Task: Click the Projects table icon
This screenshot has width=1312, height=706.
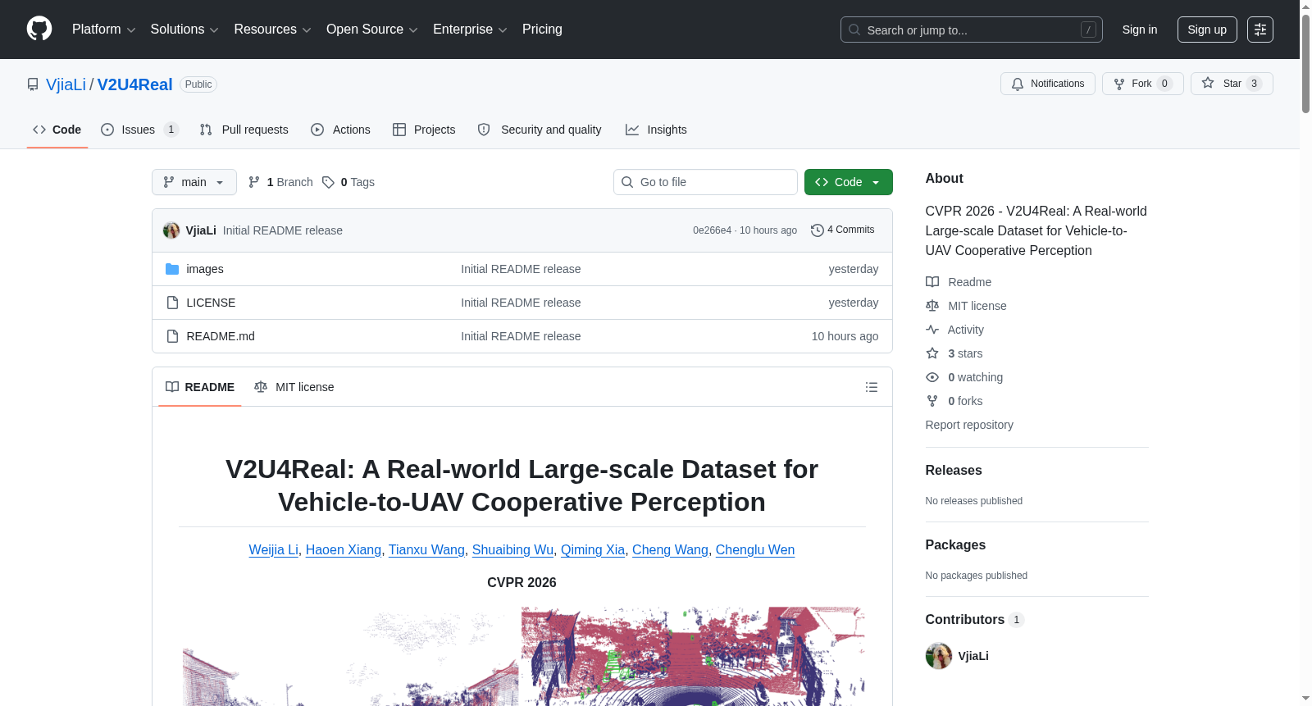Action: click(399, 130)
